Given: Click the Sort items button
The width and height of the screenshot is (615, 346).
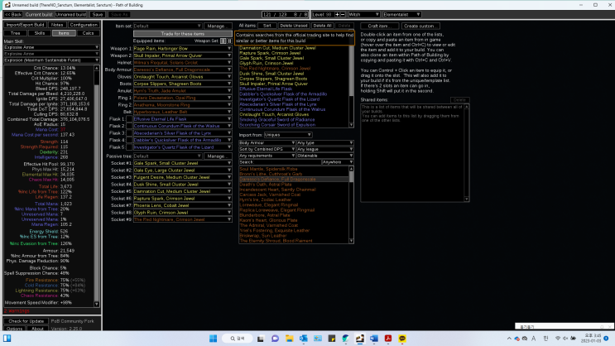Looking at the screenshot, I should (267, 26).
